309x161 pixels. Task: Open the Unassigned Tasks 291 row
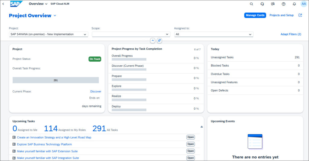(x=255, y=57)
